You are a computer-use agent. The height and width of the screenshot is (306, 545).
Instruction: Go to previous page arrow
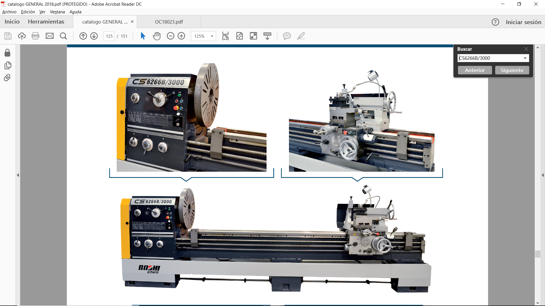pos(83,36)
